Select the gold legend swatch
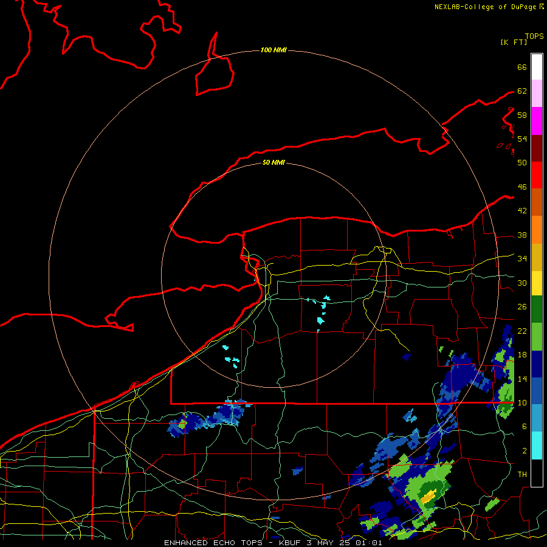Image resolution: width=547 pixels, height=547 pixels. (x=537, y=257)
